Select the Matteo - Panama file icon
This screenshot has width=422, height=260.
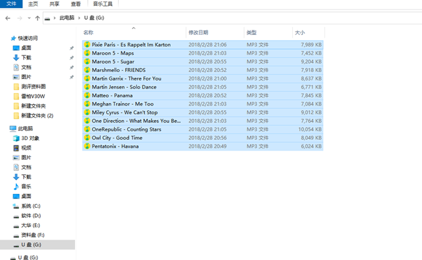coord(87,96)
